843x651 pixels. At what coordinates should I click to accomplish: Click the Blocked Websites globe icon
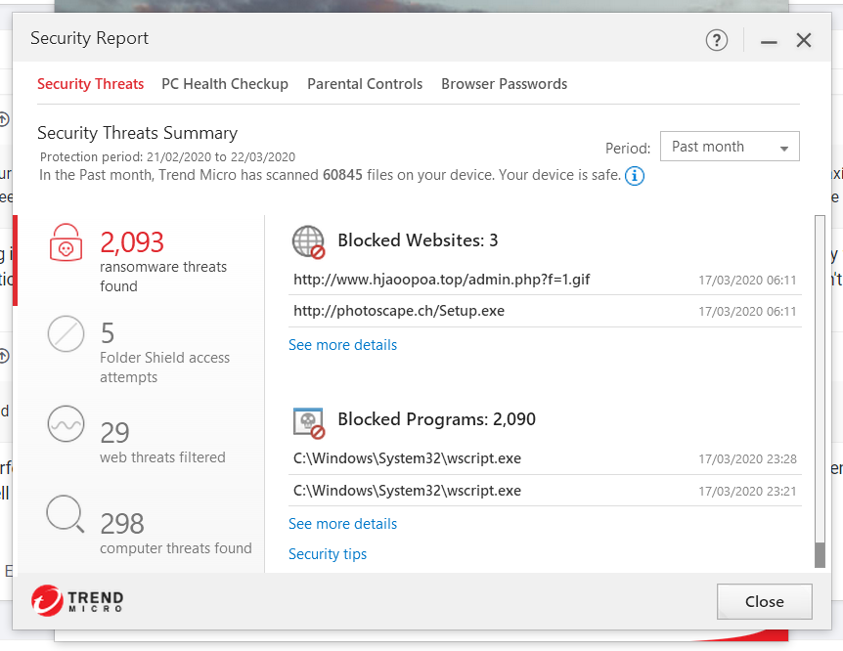[309, 241]
